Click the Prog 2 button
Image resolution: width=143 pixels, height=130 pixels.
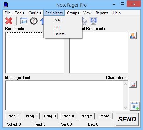tap(32, 116)
